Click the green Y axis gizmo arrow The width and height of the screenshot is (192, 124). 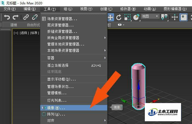tap(124, 101)
